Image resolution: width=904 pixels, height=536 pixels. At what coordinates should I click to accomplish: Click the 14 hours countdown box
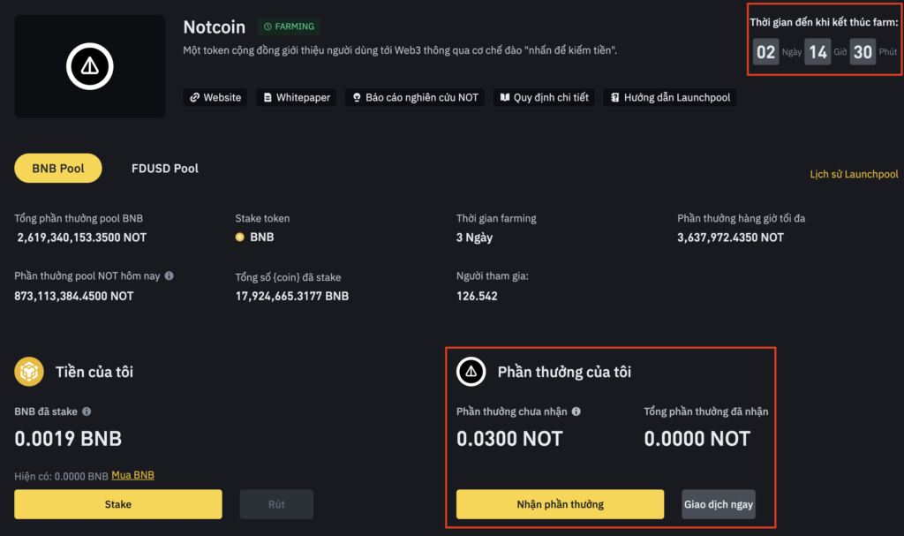coord(817,52)
